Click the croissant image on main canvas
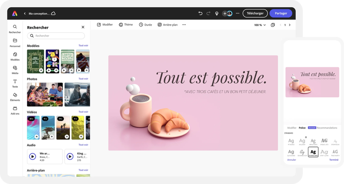344x184 pixels. point(169,121)
